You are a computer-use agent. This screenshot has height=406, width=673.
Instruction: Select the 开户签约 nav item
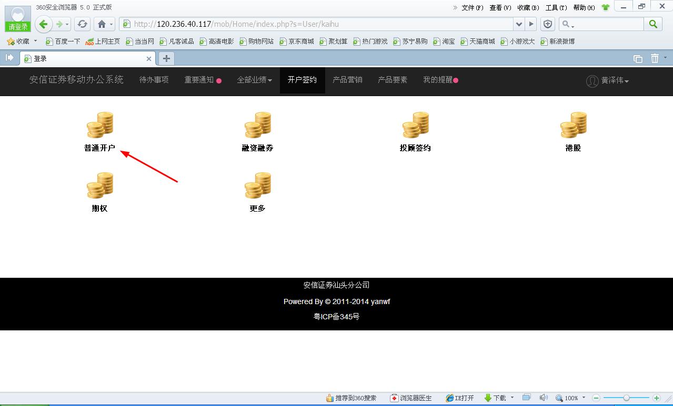pyautogui.click(x=302, y=80)
